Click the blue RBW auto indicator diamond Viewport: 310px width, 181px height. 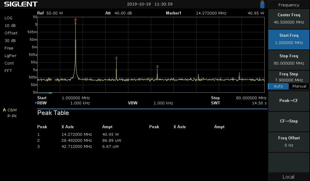click(x=36, y=103)
